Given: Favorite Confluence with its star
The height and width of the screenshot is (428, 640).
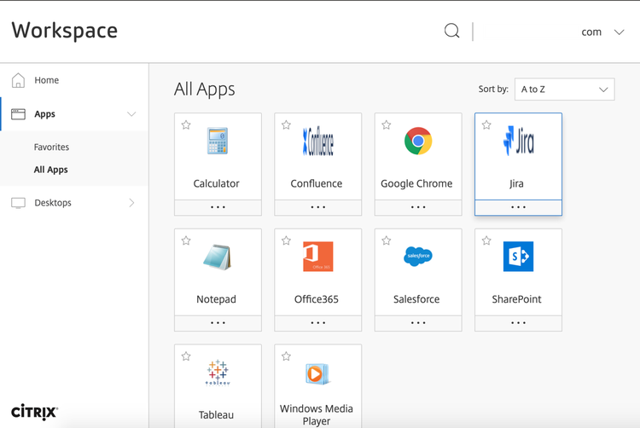Looking at the screenshot, I should point(286,124).
